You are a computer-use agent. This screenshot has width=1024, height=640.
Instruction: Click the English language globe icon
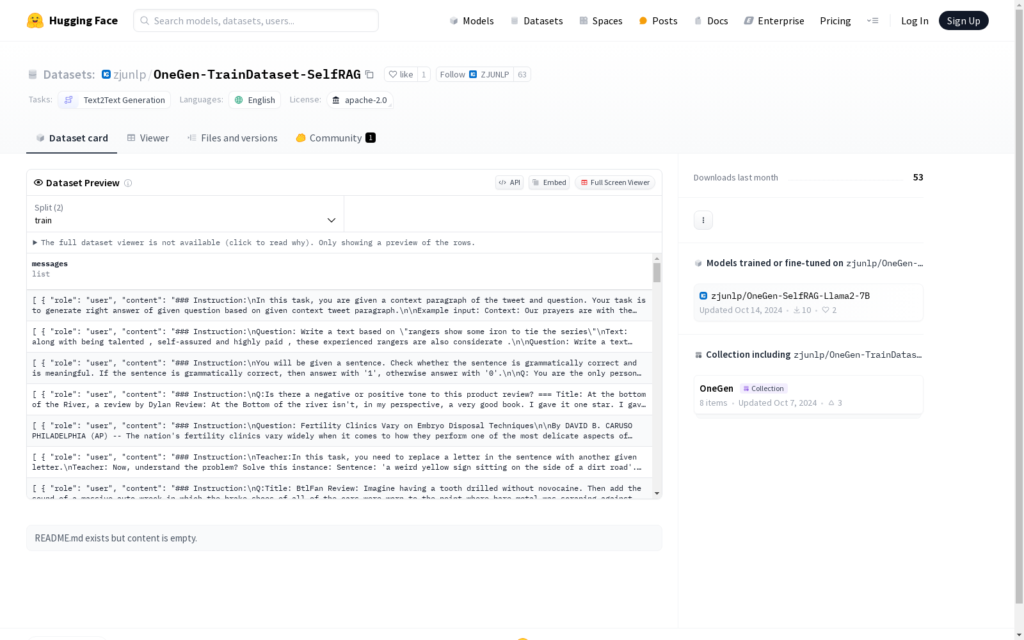coord(239,100)
